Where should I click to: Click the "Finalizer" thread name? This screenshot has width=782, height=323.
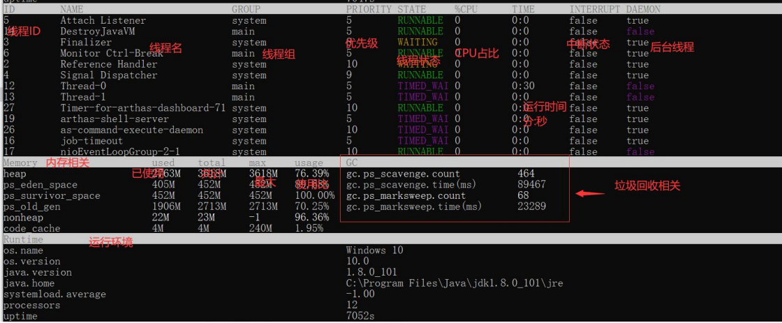(x=87, y=43)
